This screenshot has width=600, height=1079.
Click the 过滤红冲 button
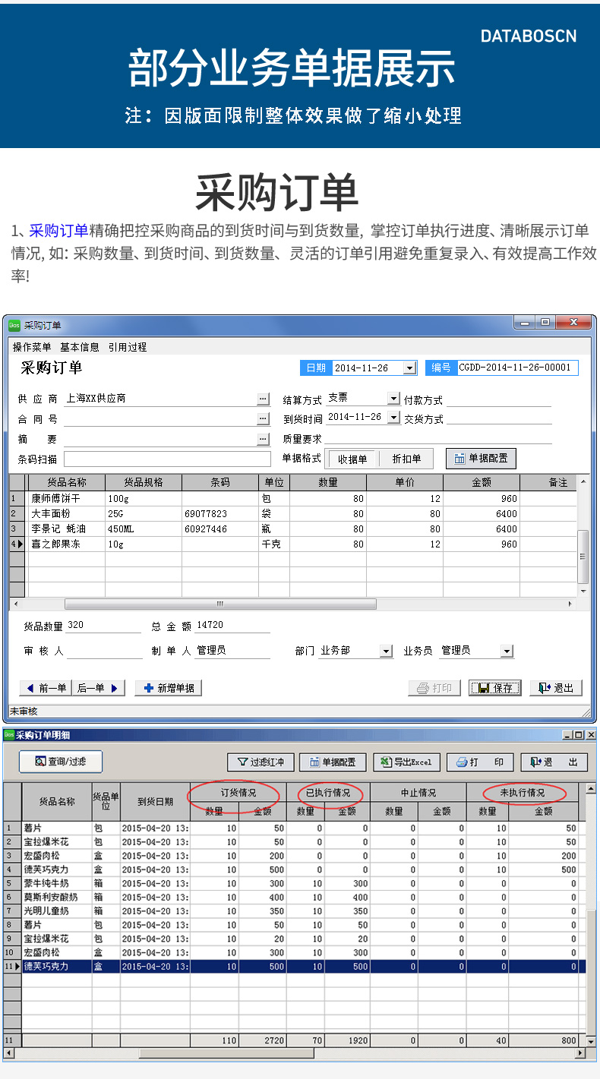(261, 762)
